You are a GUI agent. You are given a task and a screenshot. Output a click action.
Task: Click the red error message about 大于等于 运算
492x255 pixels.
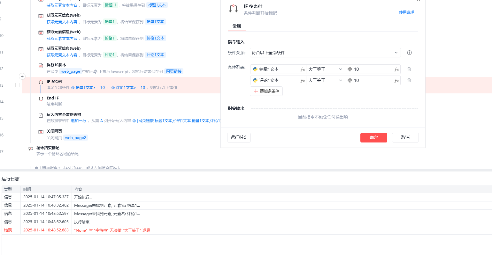click(x=112, y=230)
